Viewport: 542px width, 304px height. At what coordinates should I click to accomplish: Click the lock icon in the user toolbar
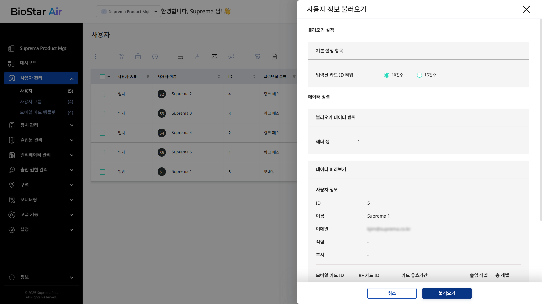(138, 57)
